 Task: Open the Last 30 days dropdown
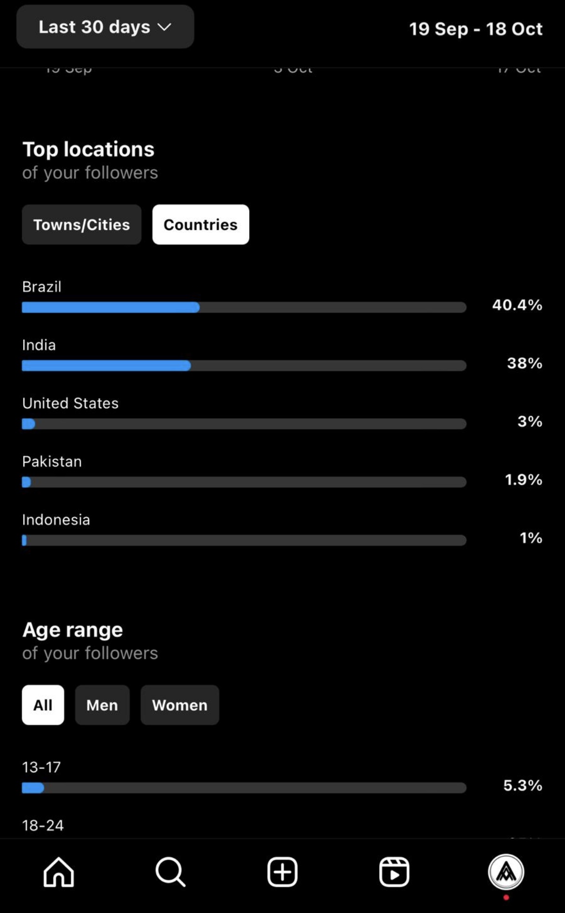pos(105,27)
